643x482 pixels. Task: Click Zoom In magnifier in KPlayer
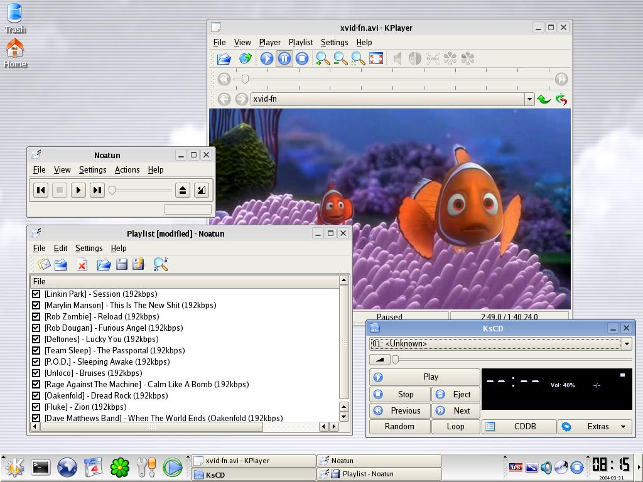(x=323, y=58)
